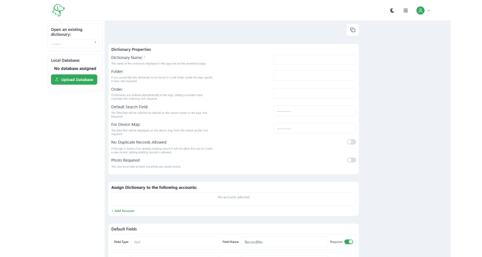The image size is (482, 257).
Task: Click the + Add Account link
Action: point(123,211)
